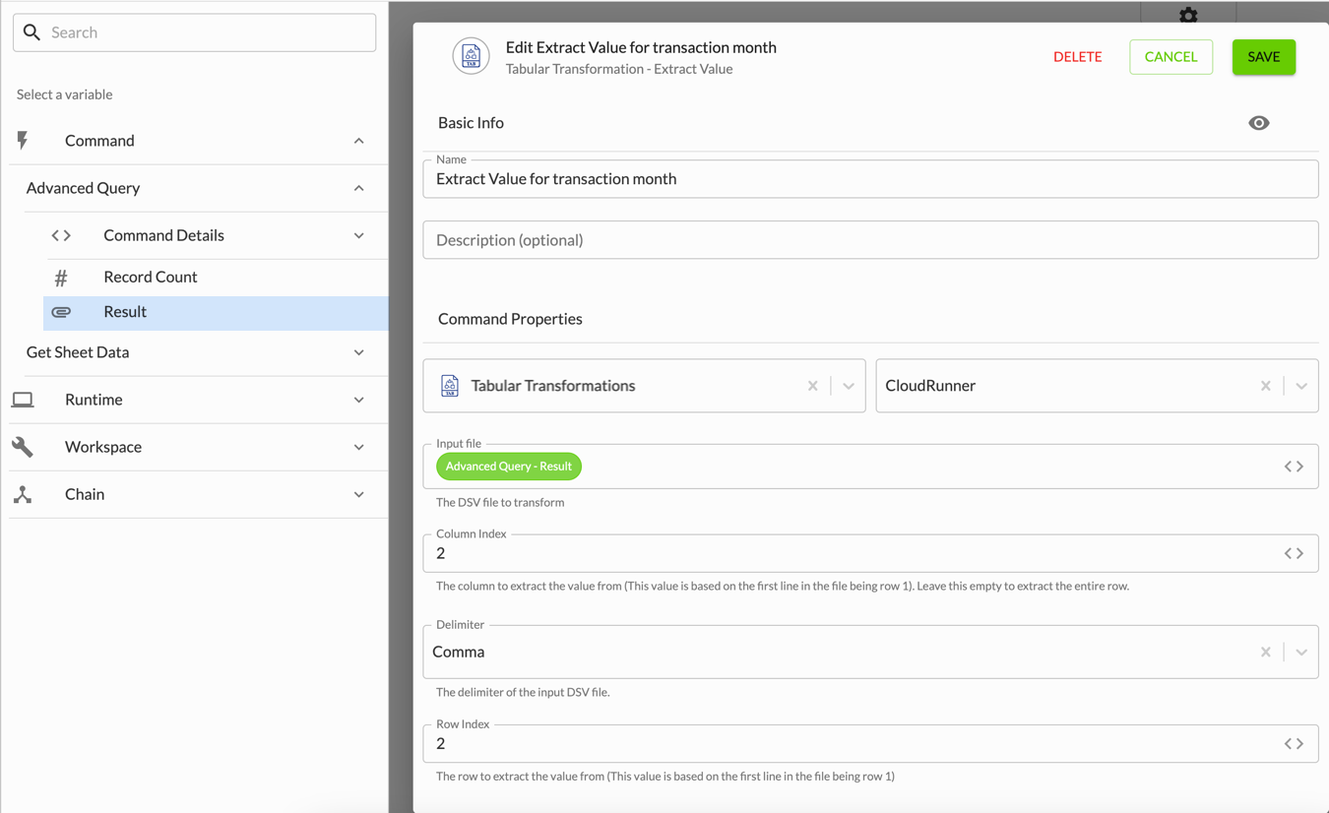1329x813 pixels.
Task: Click the Name input field
Action: (870, 179)
